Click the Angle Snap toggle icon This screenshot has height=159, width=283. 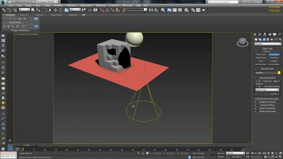pyautogui.click(x=107, y=10)
